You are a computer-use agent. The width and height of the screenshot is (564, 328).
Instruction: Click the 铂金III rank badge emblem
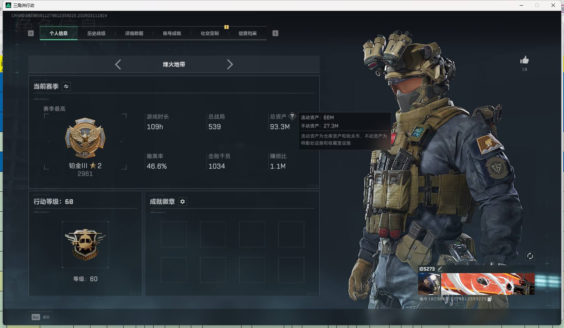85,138
